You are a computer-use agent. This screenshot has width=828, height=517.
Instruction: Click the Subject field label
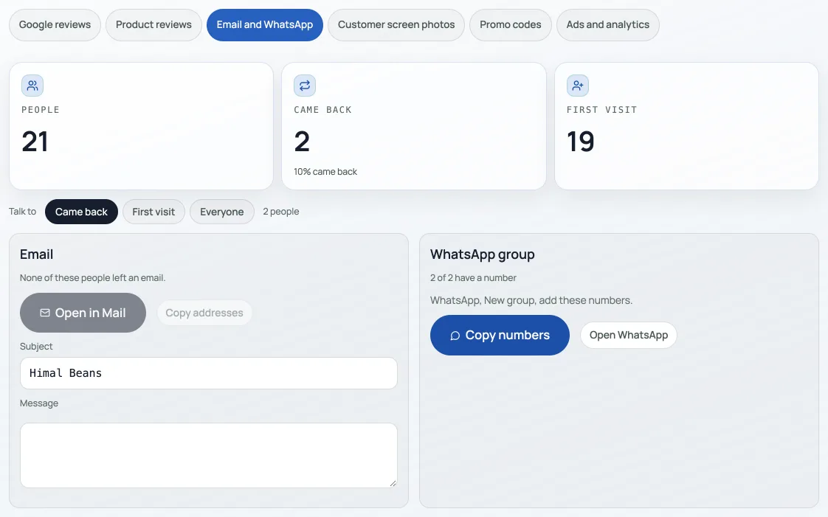[x=36, y=346]
